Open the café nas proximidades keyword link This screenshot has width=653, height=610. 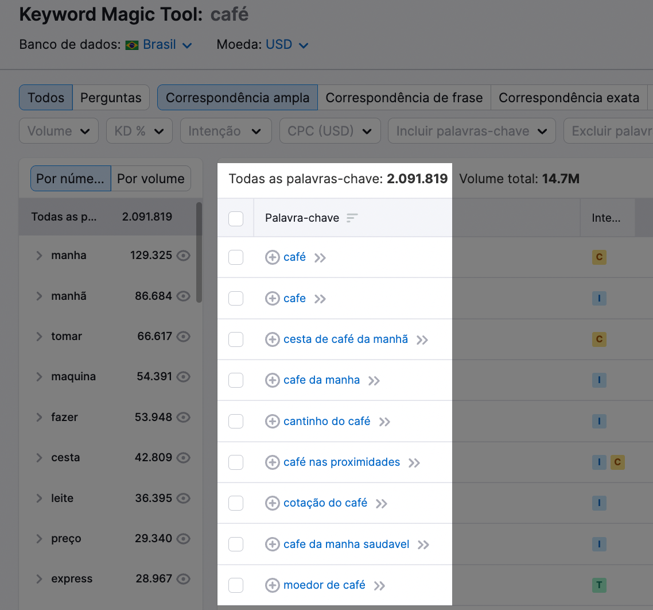tap(341, 462)
